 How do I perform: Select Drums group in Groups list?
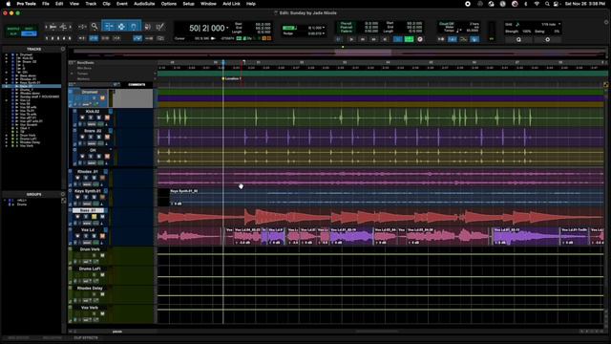(x=22, y=204)
